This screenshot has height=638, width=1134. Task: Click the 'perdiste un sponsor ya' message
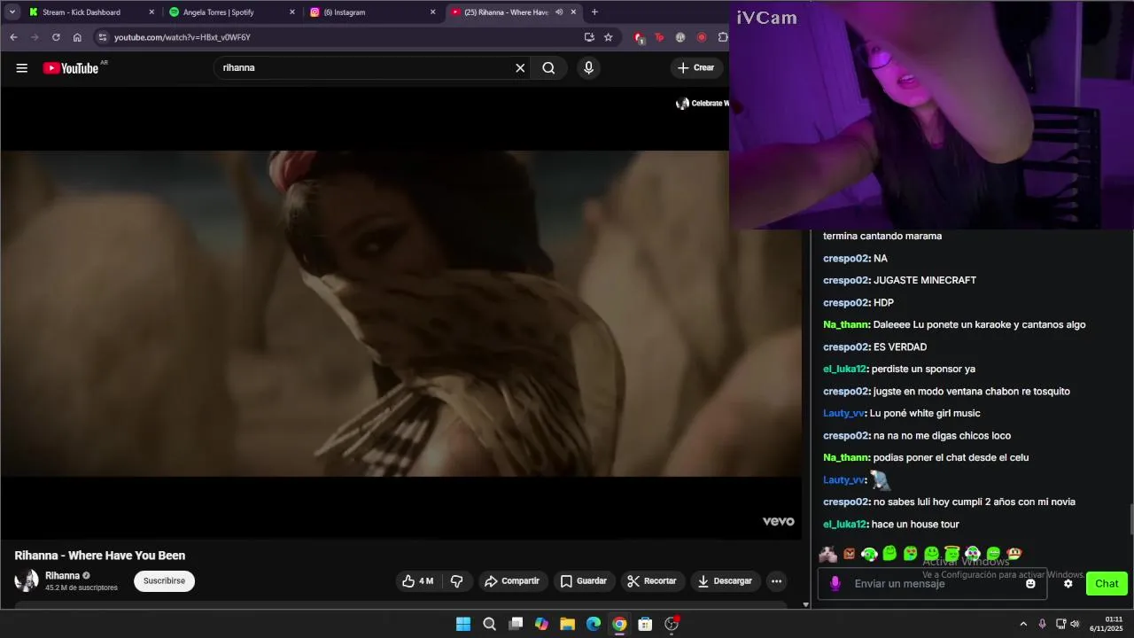pos(923,370)
